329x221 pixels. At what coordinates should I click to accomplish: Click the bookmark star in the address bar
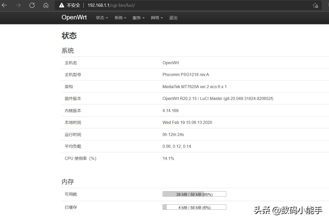315,5
